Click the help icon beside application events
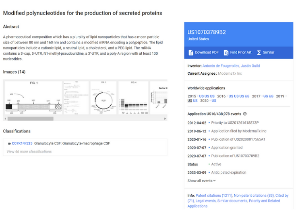Image resolution: width=298 pixels, height=216 pixels. (x=245, y=114)
